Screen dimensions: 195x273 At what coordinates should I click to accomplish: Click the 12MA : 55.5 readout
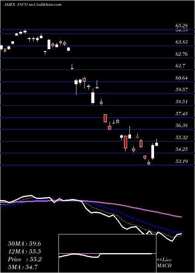point(24,252)
